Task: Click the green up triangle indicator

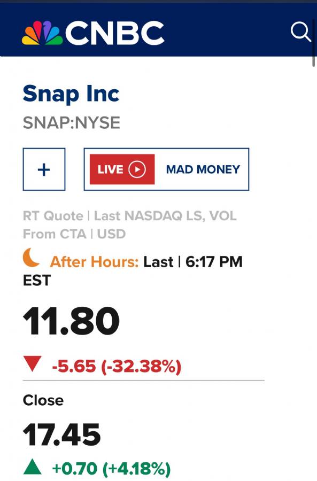Action: 33,466
